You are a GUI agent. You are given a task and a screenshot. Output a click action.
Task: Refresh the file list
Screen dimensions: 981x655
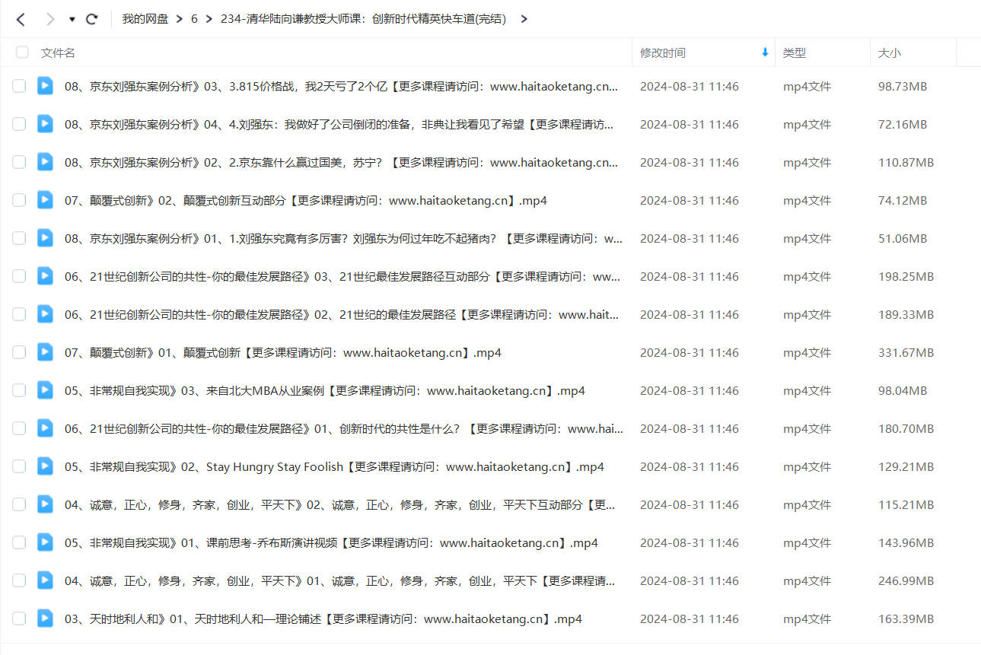92,19
